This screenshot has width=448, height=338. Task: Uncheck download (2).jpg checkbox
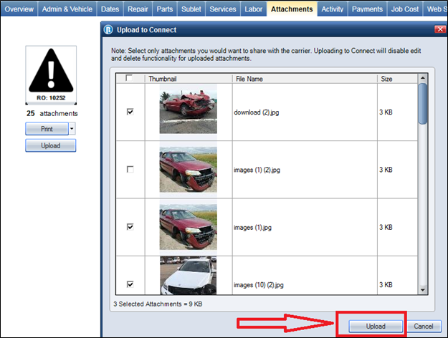[130, 112]
